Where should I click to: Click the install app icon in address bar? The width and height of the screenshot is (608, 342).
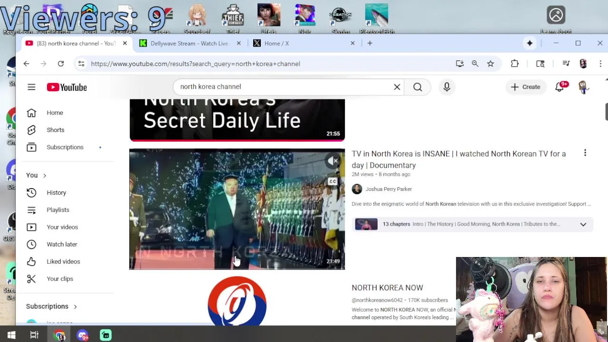point(459,64)
